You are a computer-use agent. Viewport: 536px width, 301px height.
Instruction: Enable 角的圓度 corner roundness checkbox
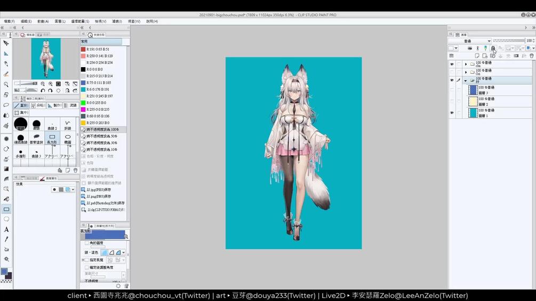coord(87,243)
